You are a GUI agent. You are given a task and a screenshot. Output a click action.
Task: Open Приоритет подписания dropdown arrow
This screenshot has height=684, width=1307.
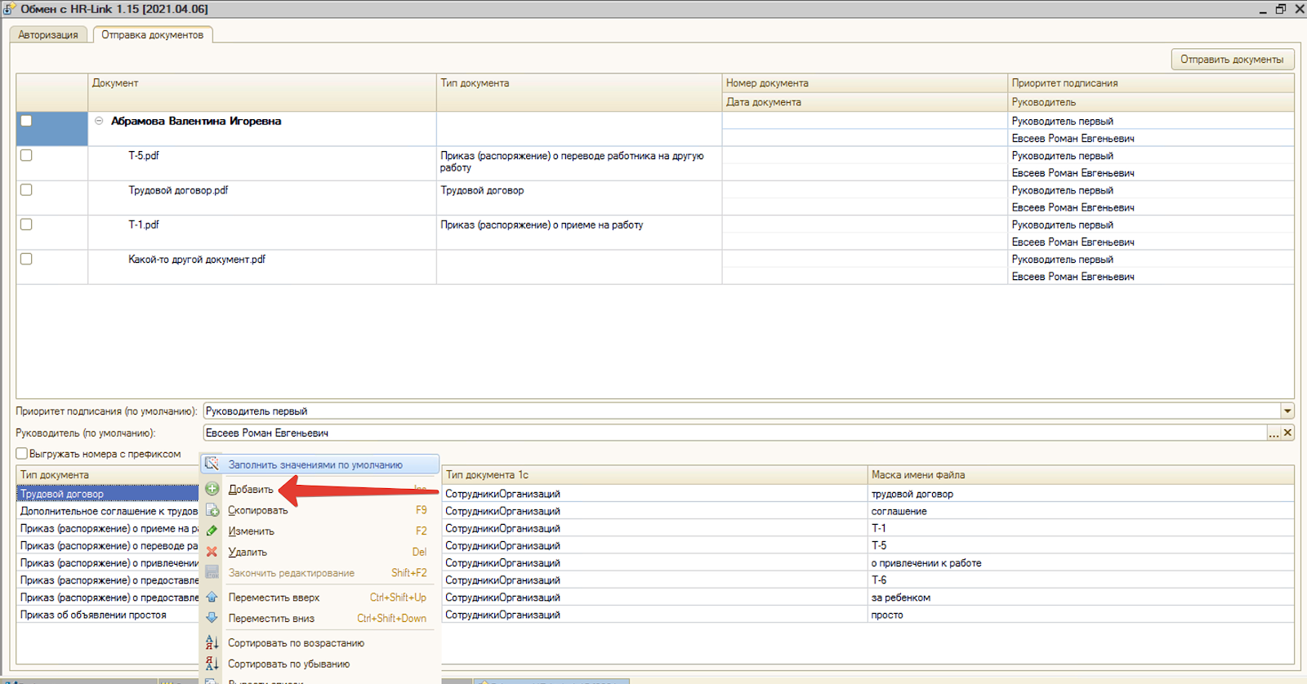(x=1287, y=411)
